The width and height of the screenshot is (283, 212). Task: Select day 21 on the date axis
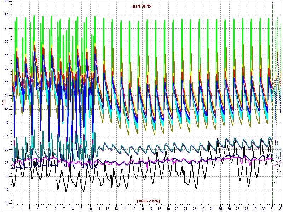[185, 209]
